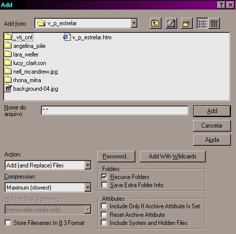This screenshot has height=234, width=236.
Task: Click the Nome do arquivo field
Action: coord(115,110)
